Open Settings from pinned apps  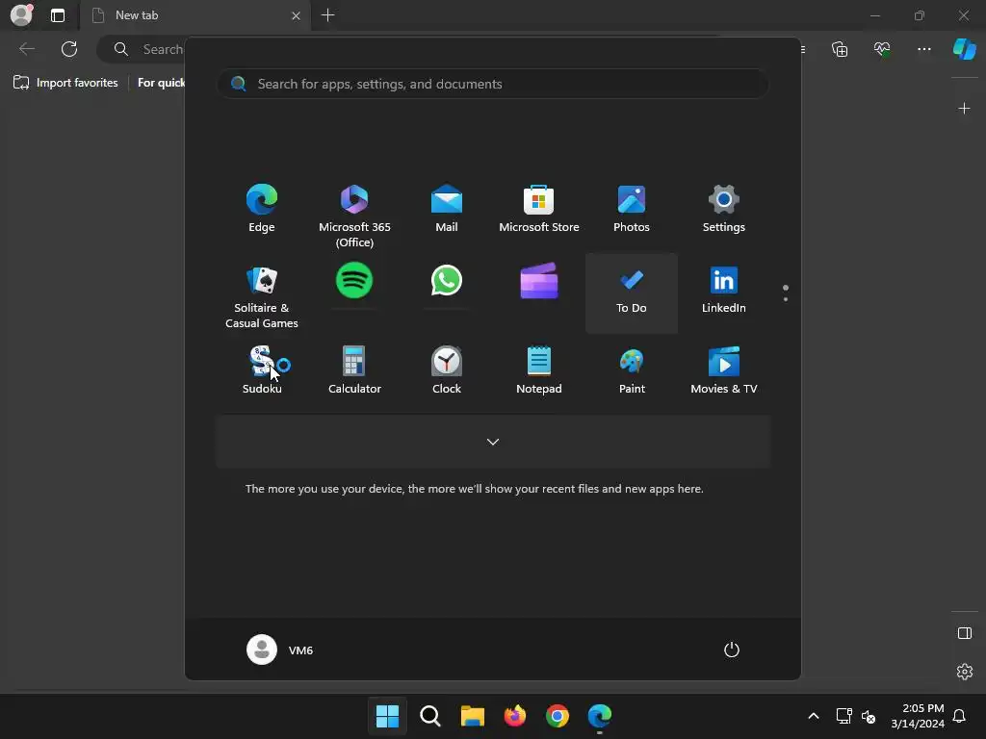[x=724, y=209]
